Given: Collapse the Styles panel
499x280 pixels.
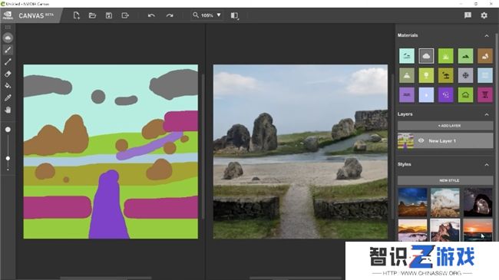Looking at the screenshot, I should [x=487, y=164].
